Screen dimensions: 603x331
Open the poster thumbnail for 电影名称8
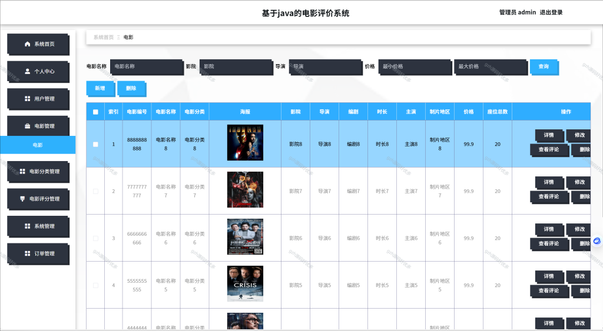pyautogui.click(x=245, y=142)
